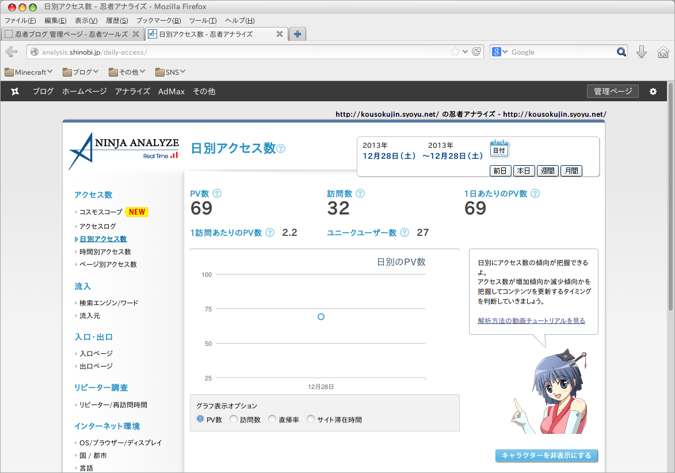Click その他 in Ninja navbar
The height and width of the screenshot is (473, 675).
pos(204,91)
